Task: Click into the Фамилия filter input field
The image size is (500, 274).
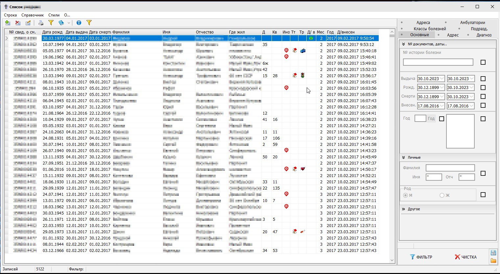Action: click(x=450, y=168)
